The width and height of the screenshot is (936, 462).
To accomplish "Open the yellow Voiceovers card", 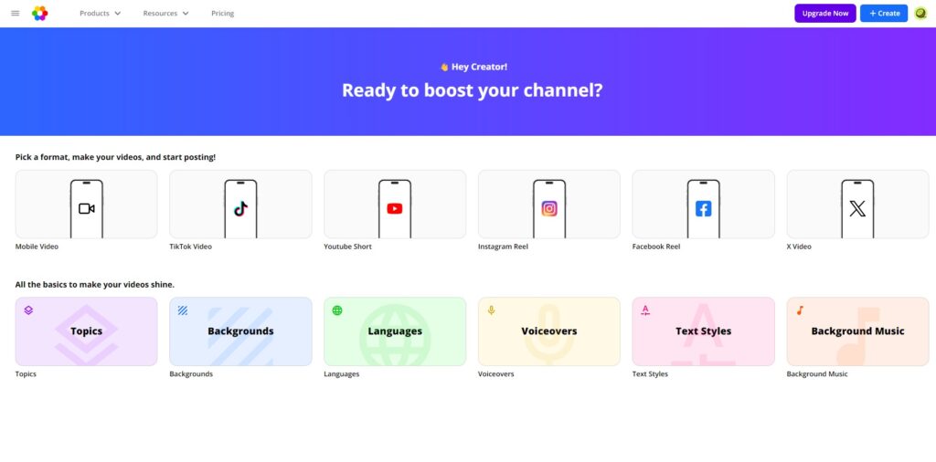I will point(549,331).
